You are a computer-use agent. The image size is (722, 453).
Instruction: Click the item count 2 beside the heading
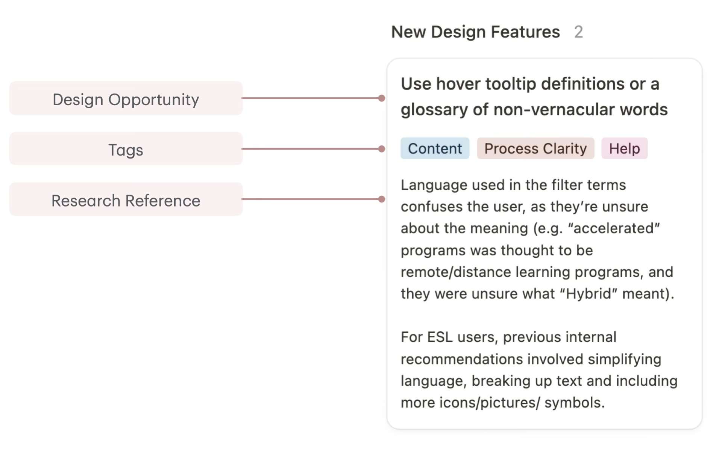coord(578,32)
